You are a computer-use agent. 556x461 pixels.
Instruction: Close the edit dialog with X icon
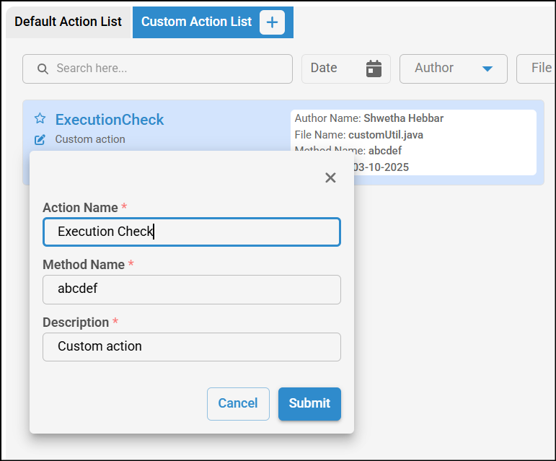[330, 177]
